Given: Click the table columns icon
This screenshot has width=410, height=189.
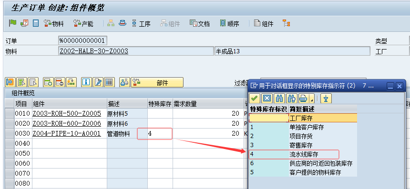Looking at the screenshot, I should pyautogui.click(x=109, y=82).
